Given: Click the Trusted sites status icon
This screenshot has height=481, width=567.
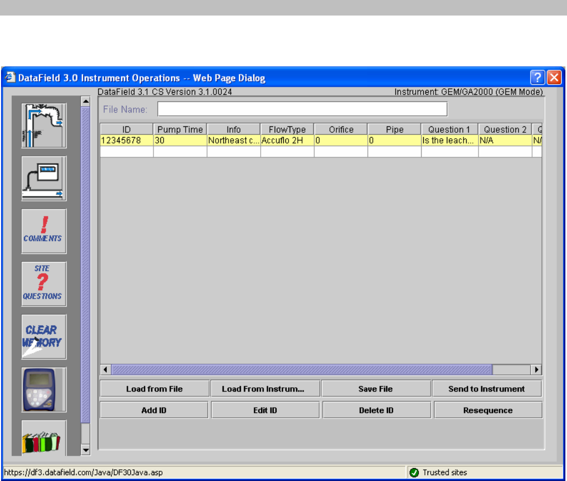Looking at the screenshot, I should point(415,472).
